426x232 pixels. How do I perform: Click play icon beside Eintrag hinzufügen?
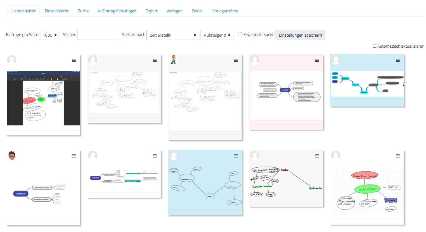tap(100, 11)
